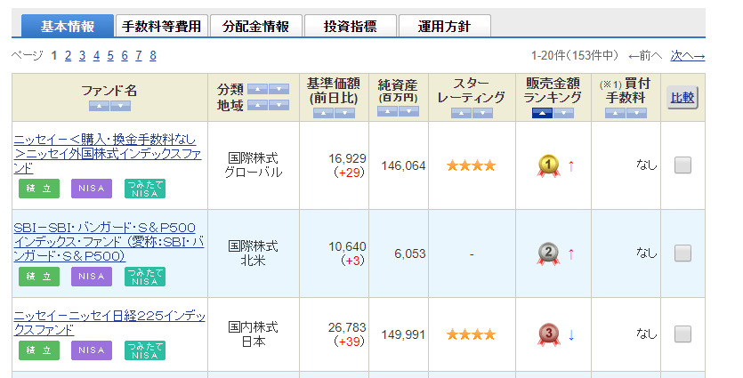
Task: Check compare box for ニッセイ外国株式 fund
Action: (x=682, y=165)
